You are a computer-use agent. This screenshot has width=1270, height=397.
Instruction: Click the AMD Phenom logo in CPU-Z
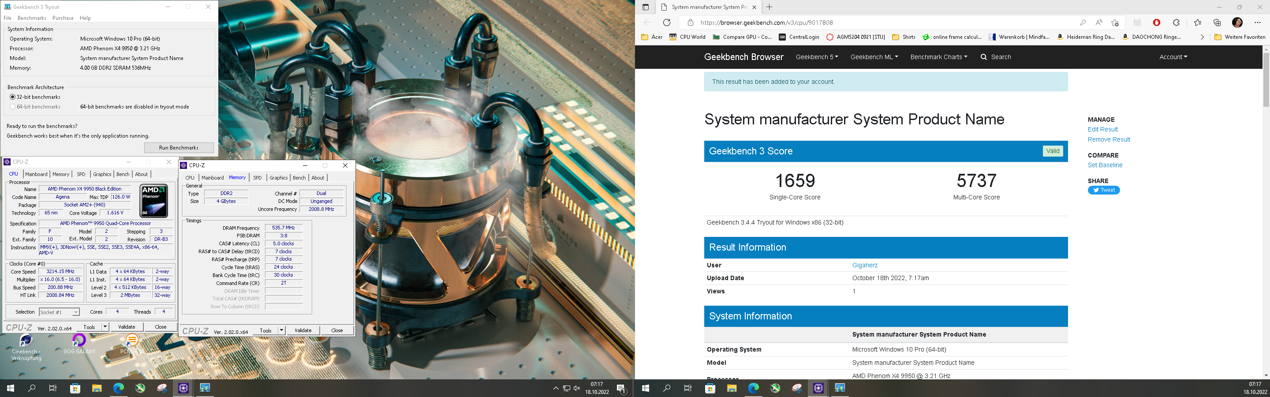tap(154, 201)
